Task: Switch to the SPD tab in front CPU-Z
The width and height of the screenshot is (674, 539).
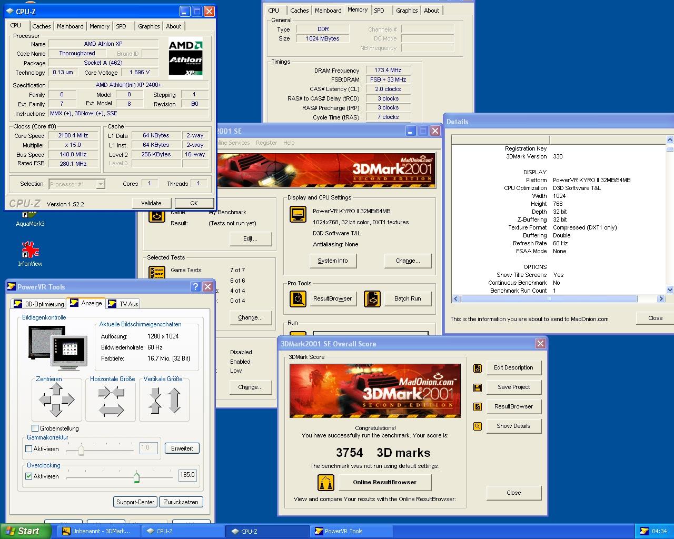Action: point(121,26)
